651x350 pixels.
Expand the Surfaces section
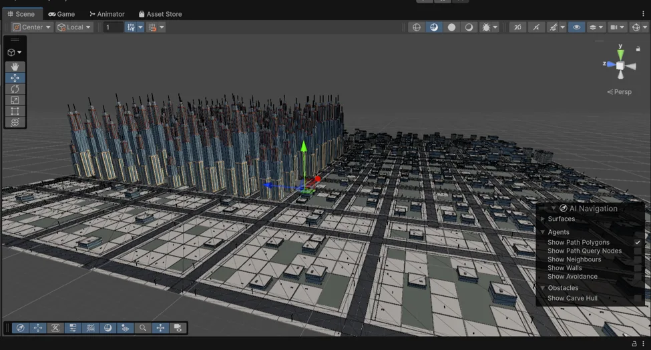543,219
